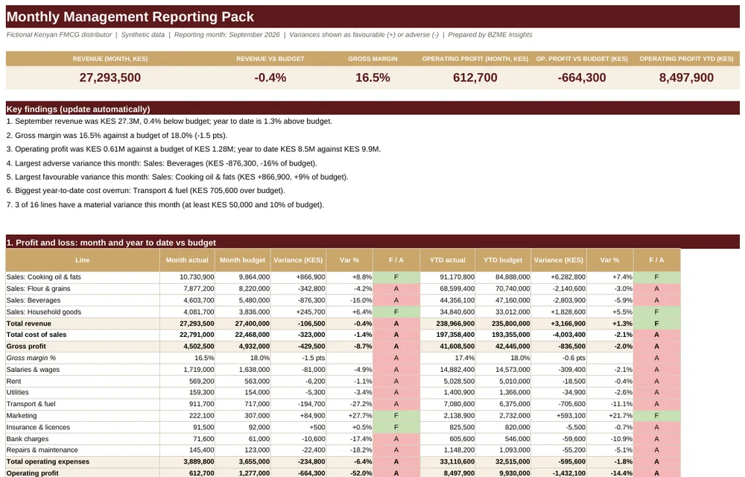The width and height of the screenshot is (745, 477).
Task: Click the subtitle text Reporting month: September 2026
Action: pyautogui.click(x=227, y=35)
